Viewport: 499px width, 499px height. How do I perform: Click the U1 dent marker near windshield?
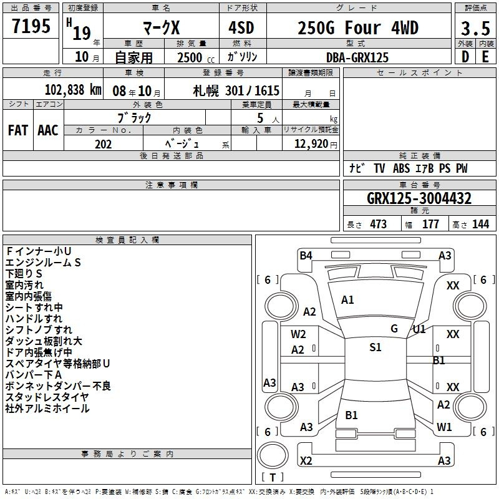click(419, 329)
